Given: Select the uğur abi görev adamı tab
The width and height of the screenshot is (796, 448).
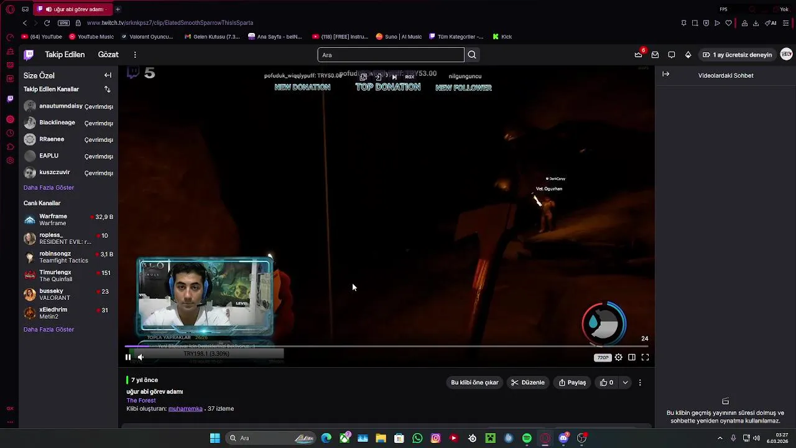Looking at the screenshot, I should click(72, 9).
